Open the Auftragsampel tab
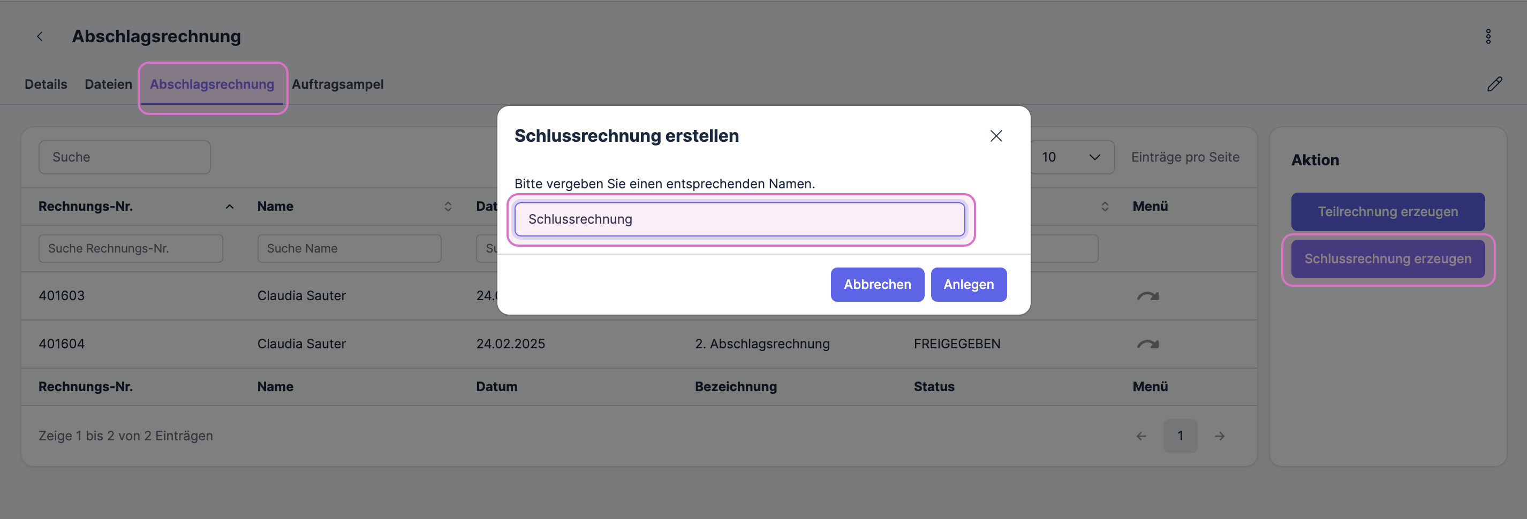Viewport: 1527px width, 519px height. tap(337, 84)
